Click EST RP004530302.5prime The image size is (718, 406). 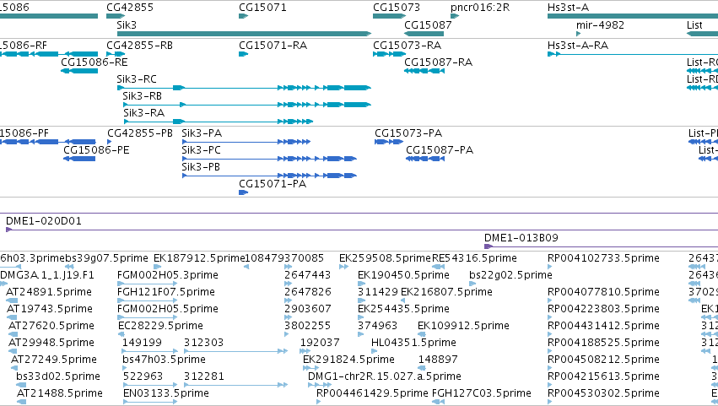(603, 393)
